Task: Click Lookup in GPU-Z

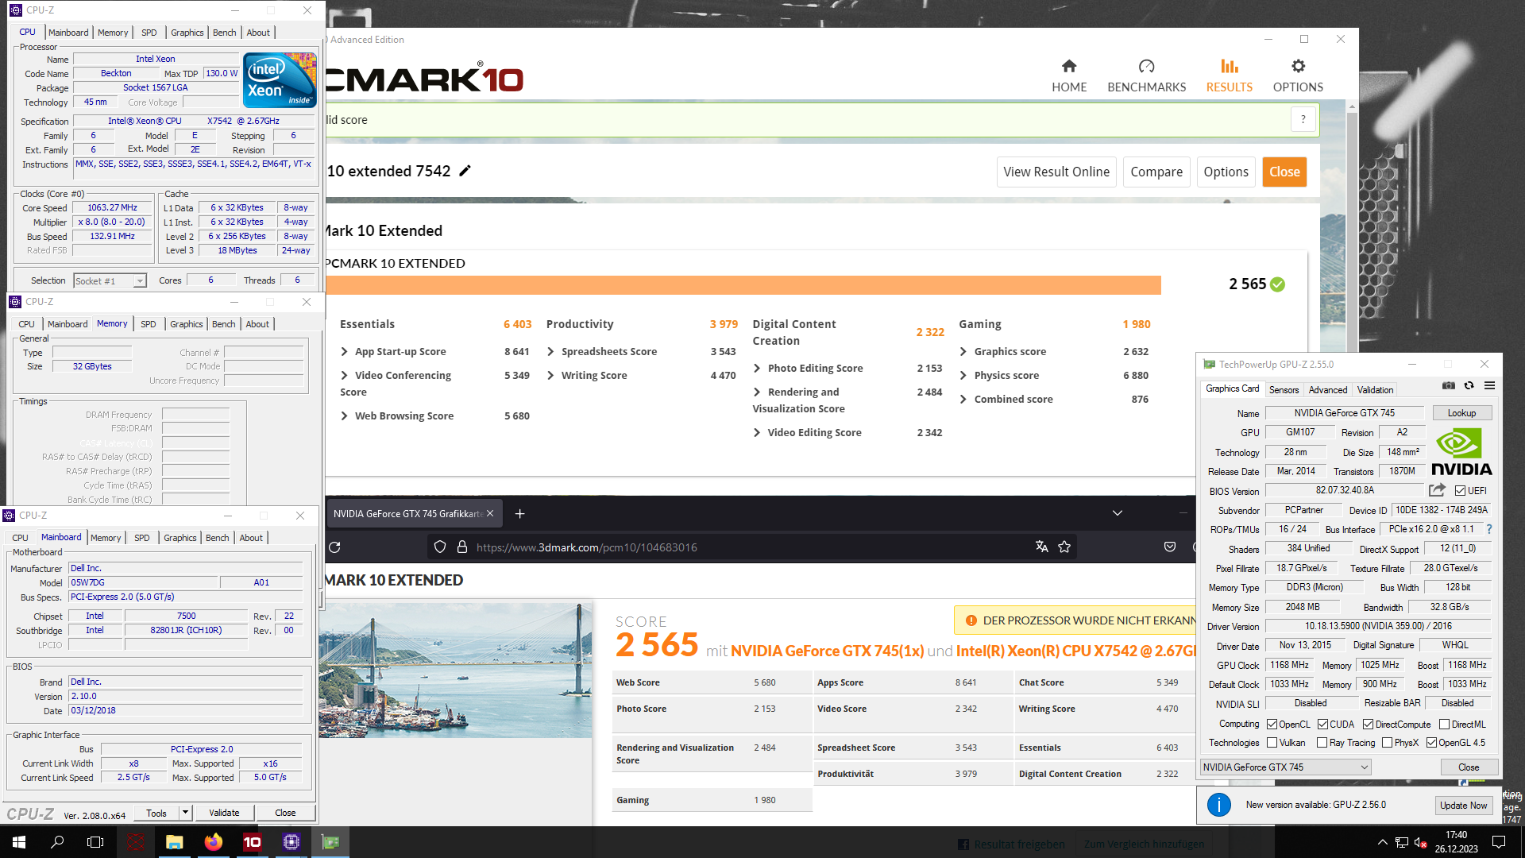Action: pyautogui.click(x=1461, y=413)
